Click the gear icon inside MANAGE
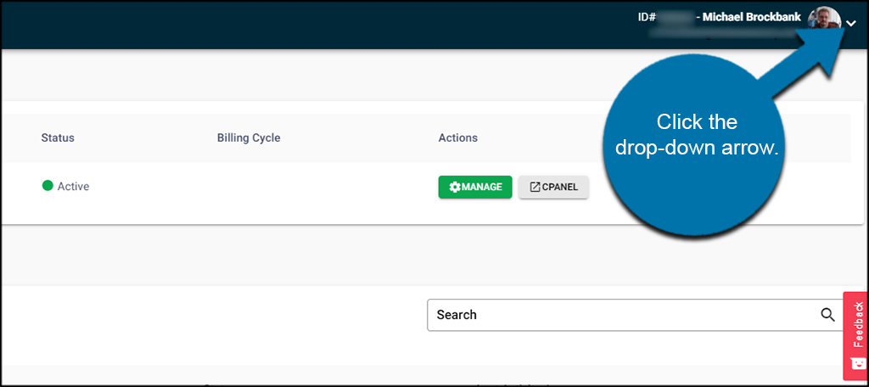The height and width of the screenshot is (387, 869). click(x=454, y=187)
